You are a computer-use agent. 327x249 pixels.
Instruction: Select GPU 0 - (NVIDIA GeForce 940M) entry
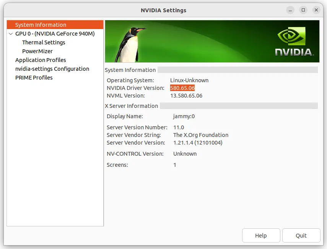(55, 34)
